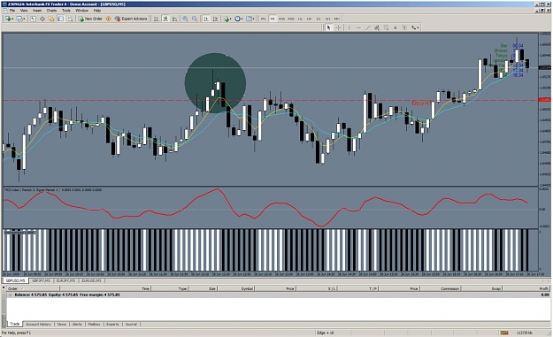
Task: Open the Templates dropdown
Action: pyautogui.click(x=250, y=19)
